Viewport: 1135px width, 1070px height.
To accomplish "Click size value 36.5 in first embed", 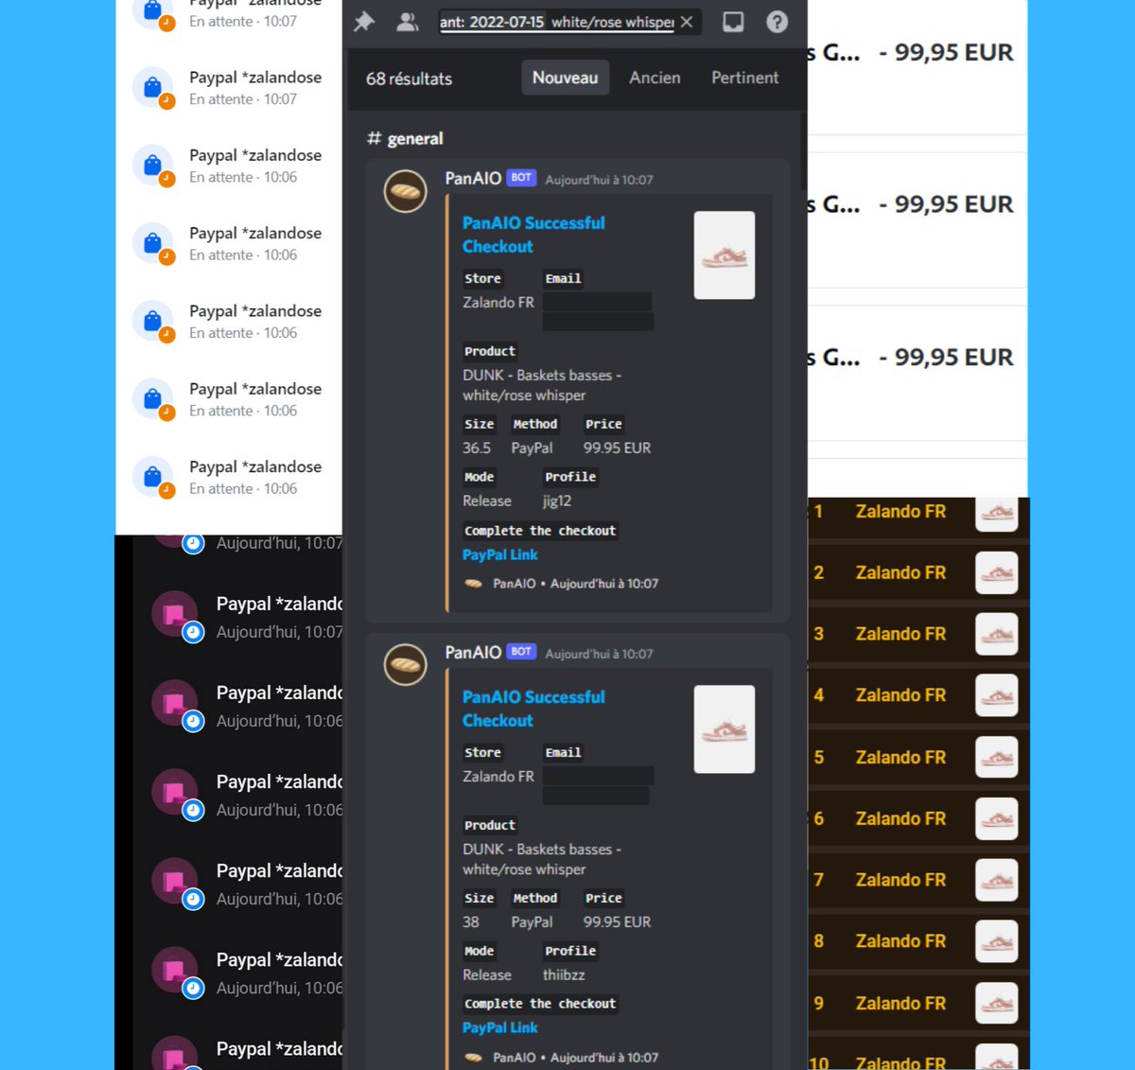I will (477, 447).
